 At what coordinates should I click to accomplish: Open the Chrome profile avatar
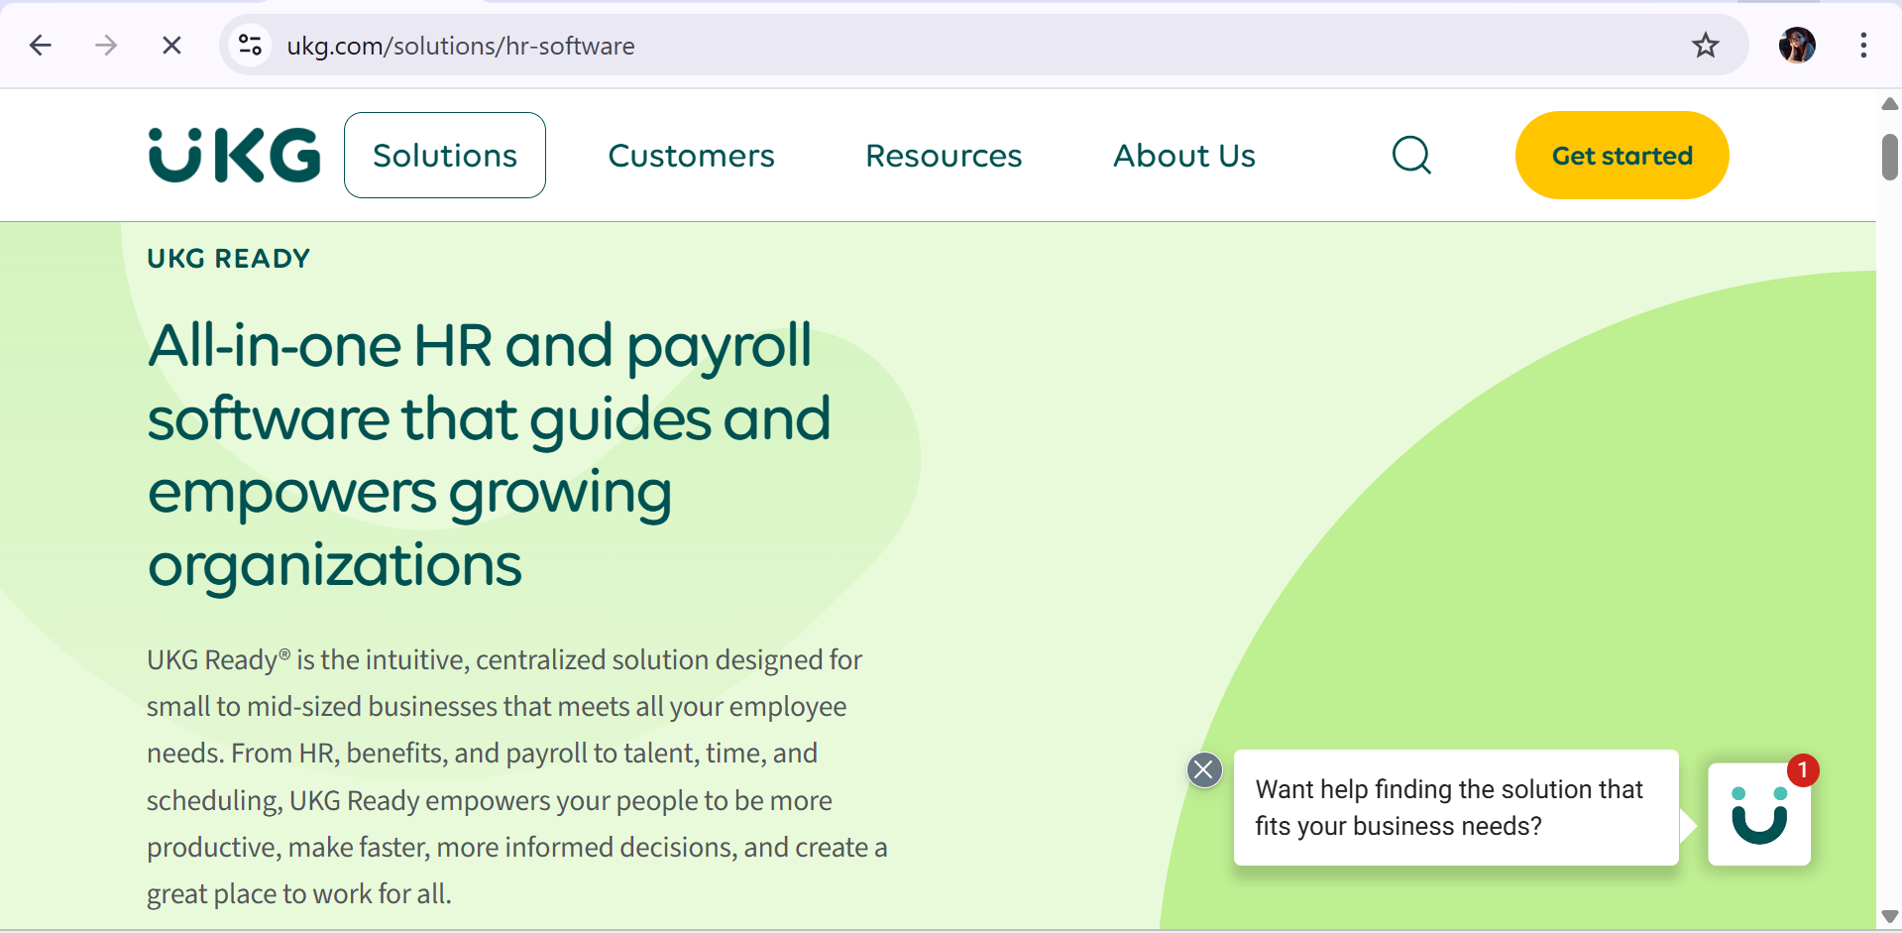(x=1797, y=46)
